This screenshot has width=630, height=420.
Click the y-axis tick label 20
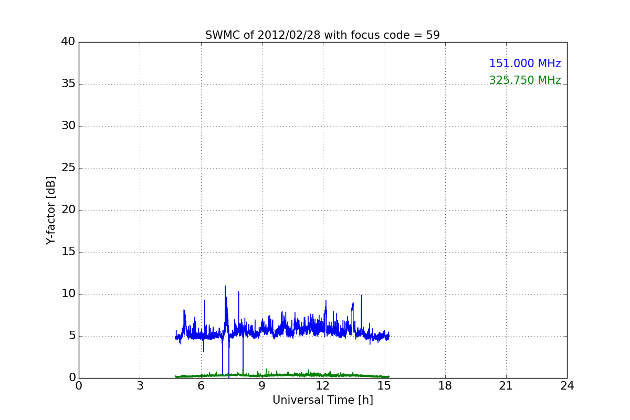click(x=68, y=210)
